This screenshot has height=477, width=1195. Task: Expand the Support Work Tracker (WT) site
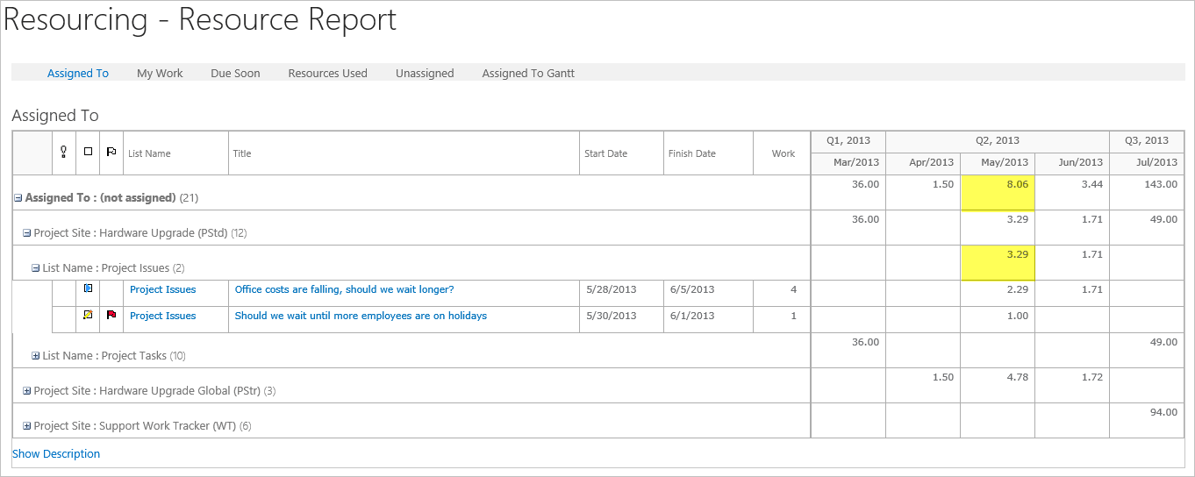click(26, 426)
